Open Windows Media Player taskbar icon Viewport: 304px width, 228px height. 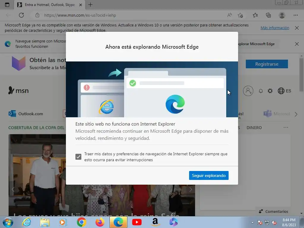coord(63,222)
